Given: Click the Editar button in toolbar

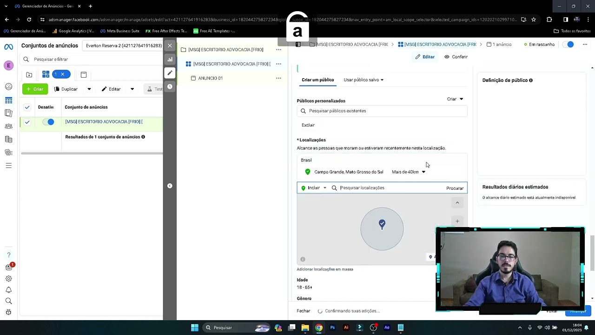Looking at the screenshot, I should click(111, 89).
